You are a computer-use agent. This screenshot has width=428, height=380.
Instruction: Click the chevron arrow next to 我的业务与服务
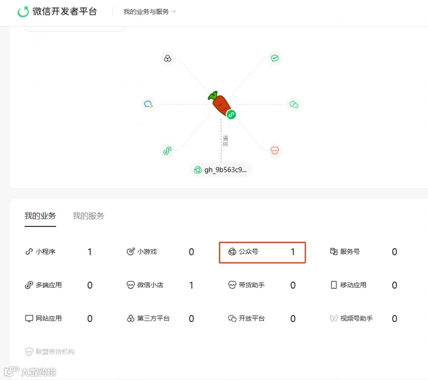(x=174, y=11)
